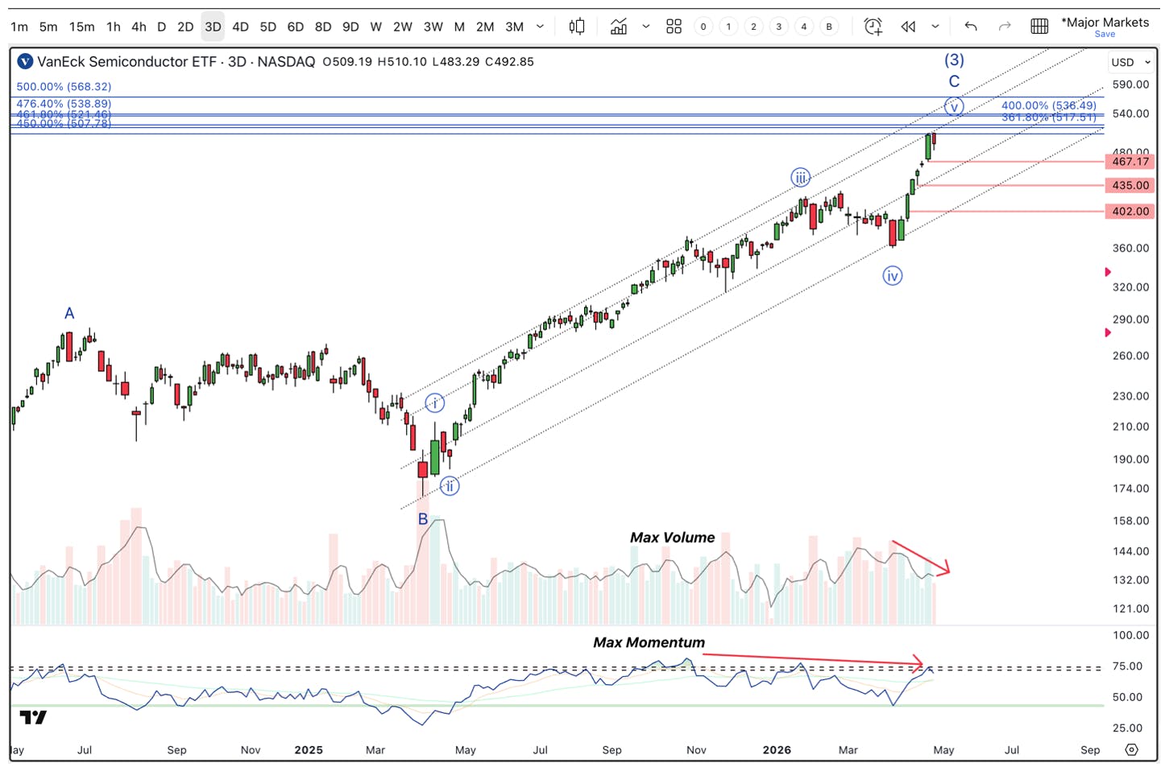Image resolution: width=1165 pixels, height=771 pixels.
Task: Switch to the 3M timeframe
Action: 515,27
